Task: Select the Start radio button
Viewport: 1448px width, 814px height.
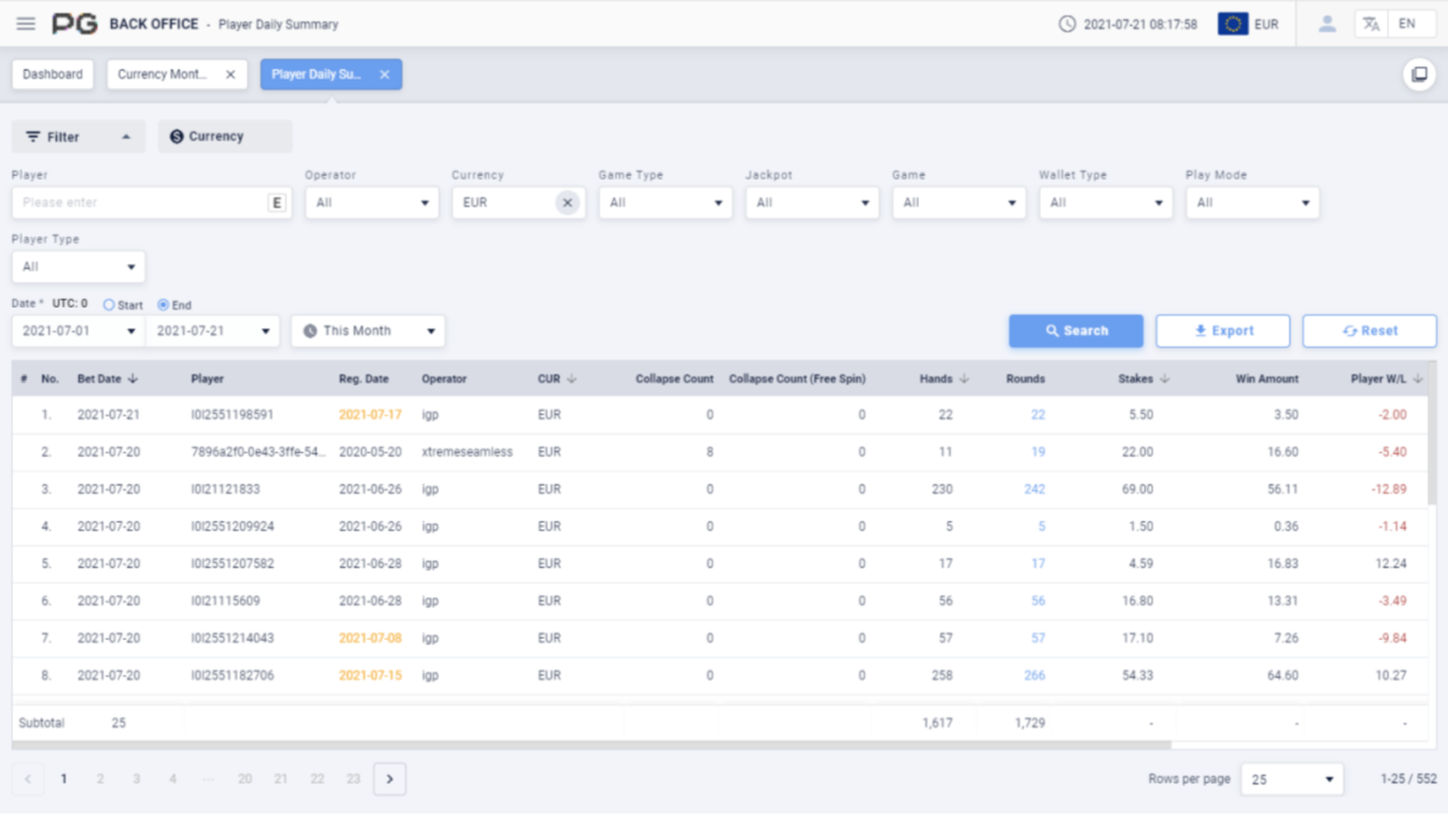Action: pyautogui.click(x=109, y=305)
